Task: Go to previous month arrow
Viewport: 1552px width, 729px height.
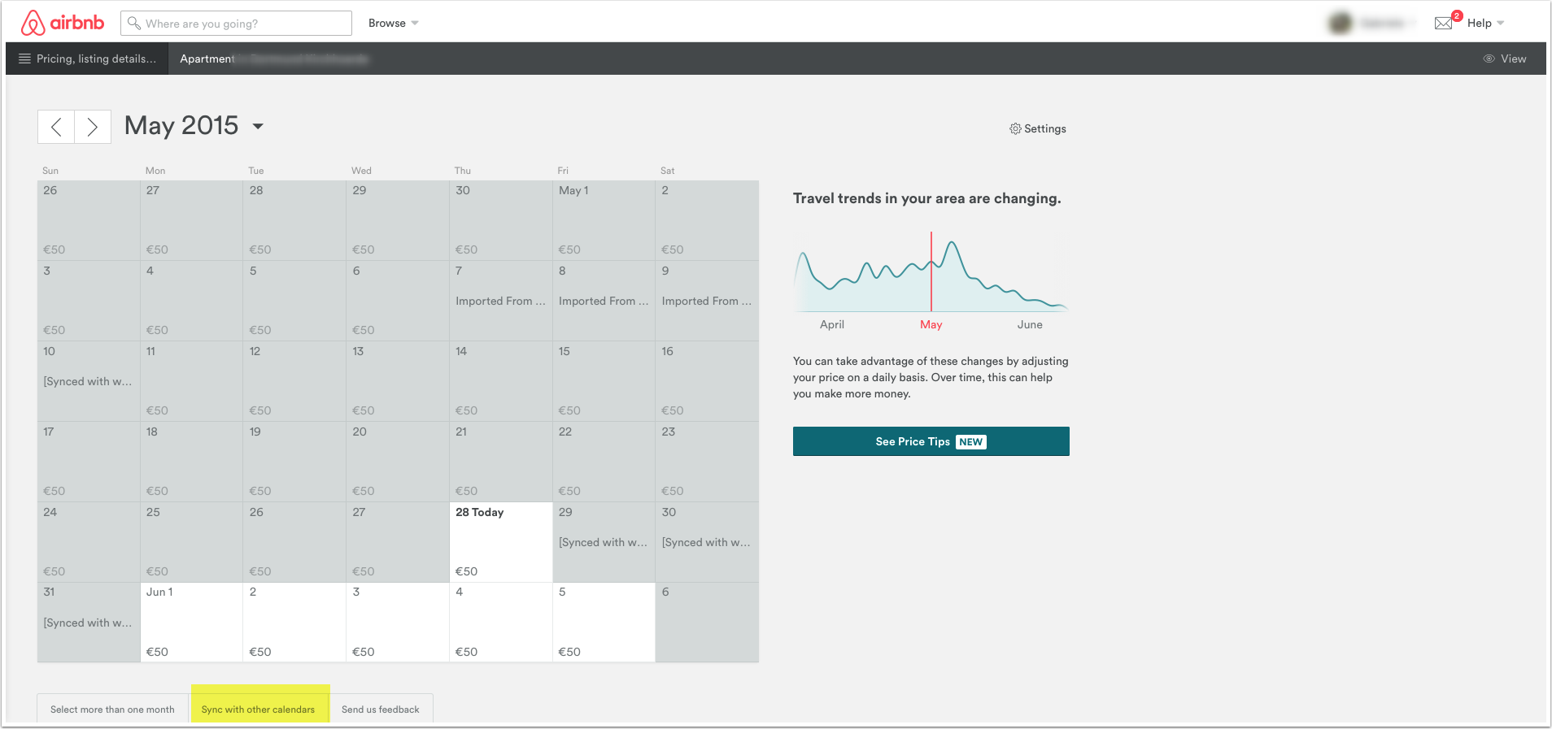Action: (56, 127)
